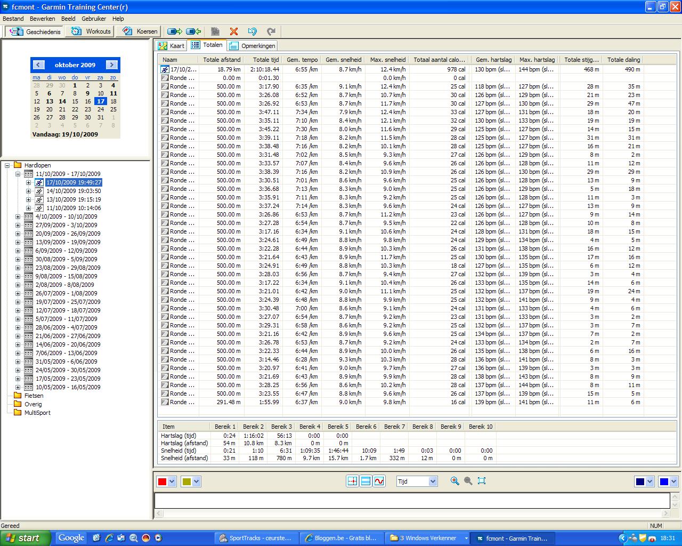This screenshot has height=546, width=682.
Task: Click the send to device icon
Action: pyautogui.click(x=175, y=31)
